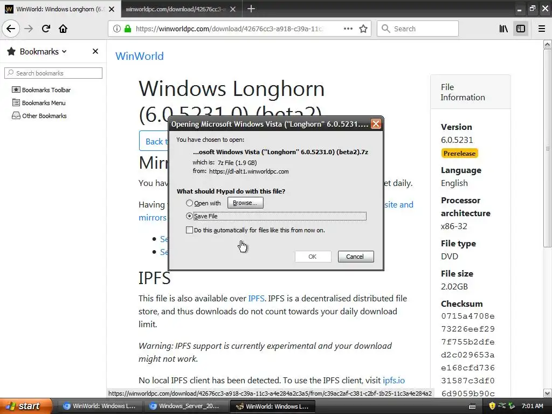Click the forward navigation arrow

click(x=29, y=29)
